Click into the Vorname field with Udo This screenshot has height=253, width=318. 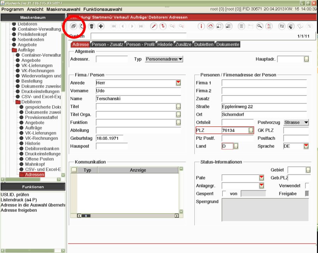138,91
